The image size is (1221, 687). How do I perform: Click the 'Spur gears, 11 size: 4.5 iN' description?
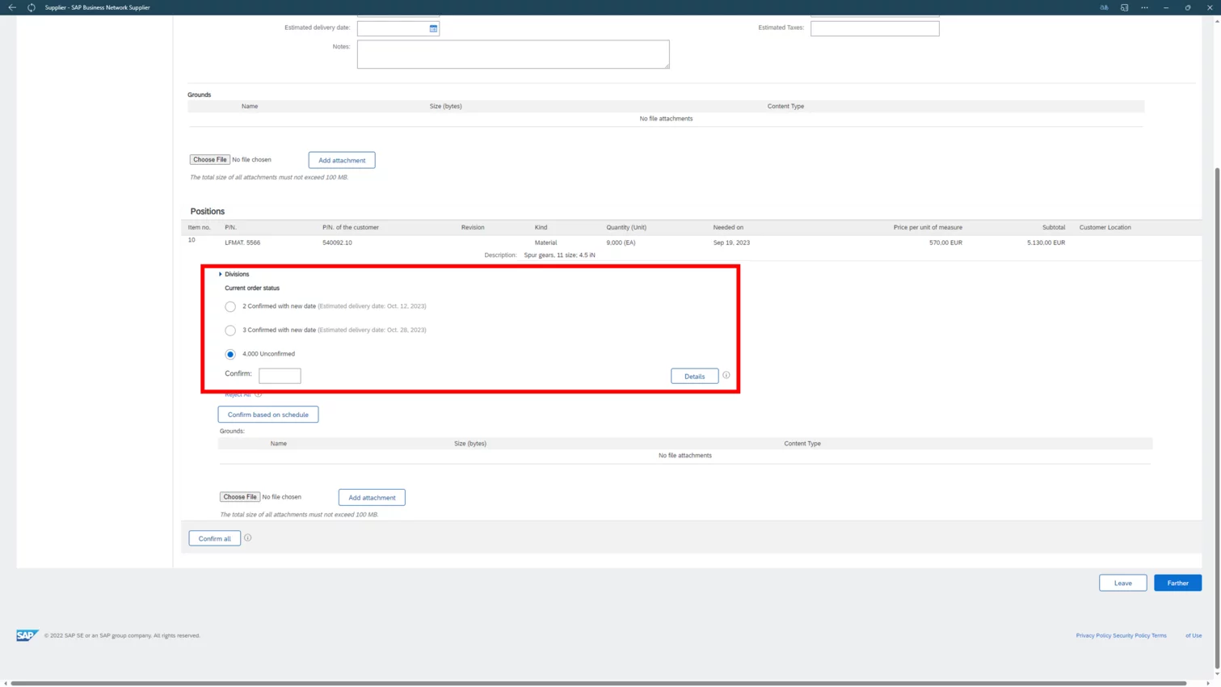click(559, 255)
